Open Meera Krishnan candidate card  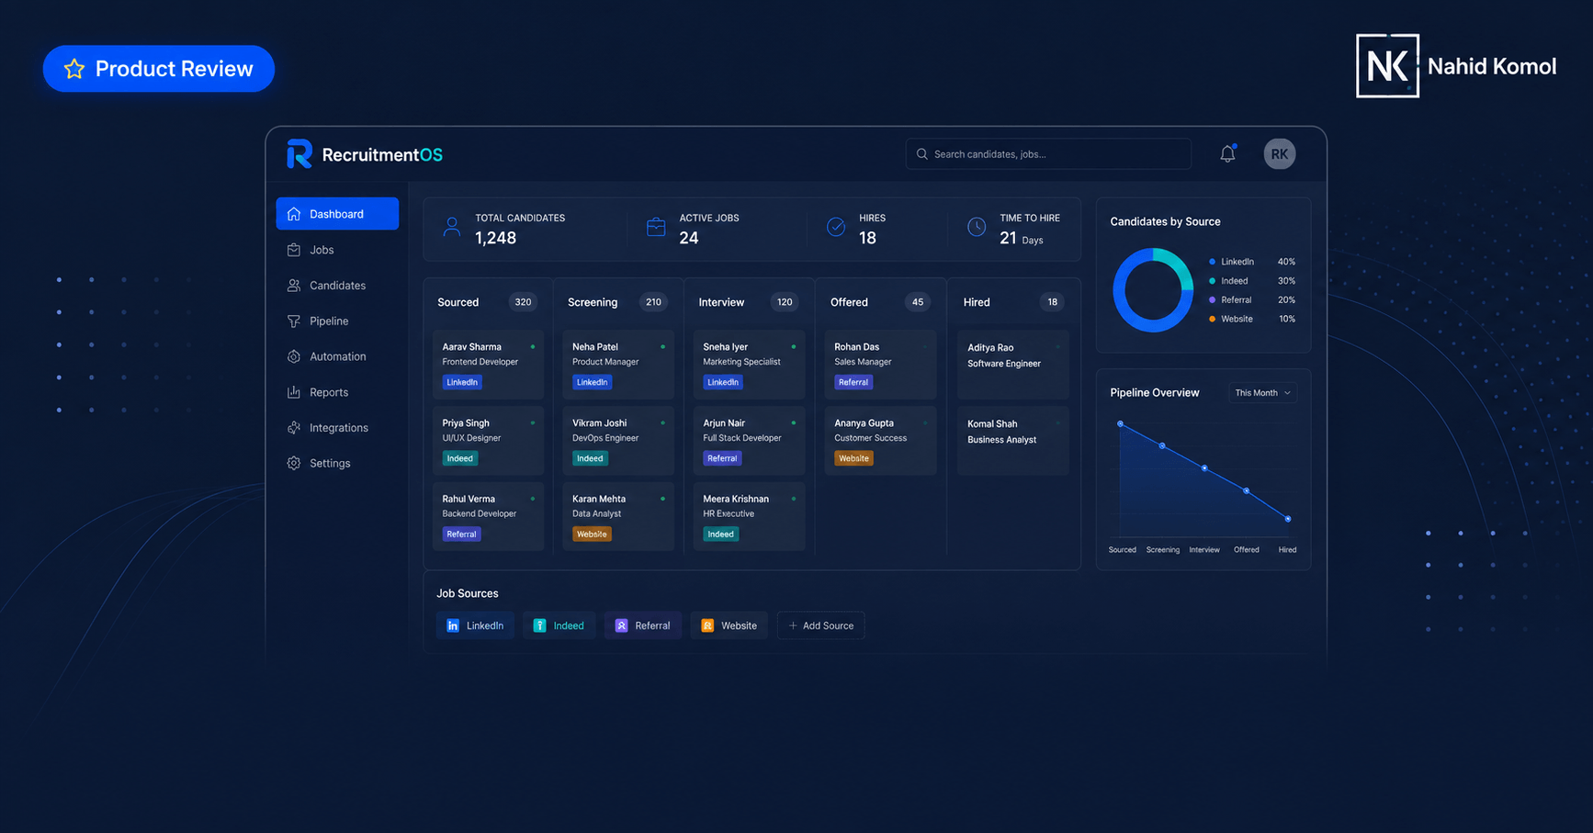(x=750, y=516)
